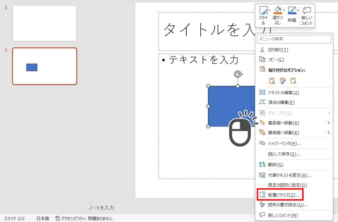
Task: Open Send to Back submenu arrow
Action: (329, 133)
